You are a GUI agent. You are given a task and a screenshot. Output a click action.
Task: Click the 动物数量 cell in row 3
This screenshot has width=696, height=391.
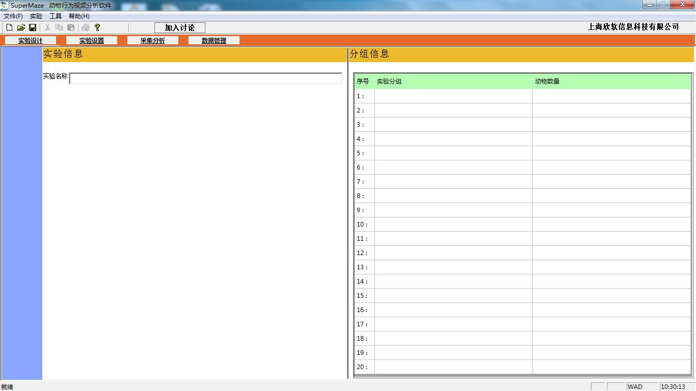coord(611,125)
